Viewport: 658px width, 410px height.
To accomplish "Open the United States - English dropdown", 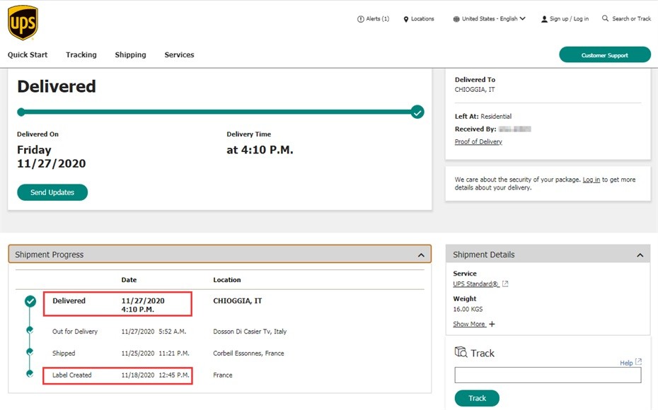I will [494, 19].
